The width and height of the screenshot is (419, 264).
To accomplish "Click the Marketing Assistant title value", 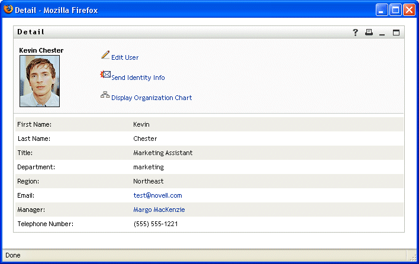I will pyautogui.click(x=163, y=153).
